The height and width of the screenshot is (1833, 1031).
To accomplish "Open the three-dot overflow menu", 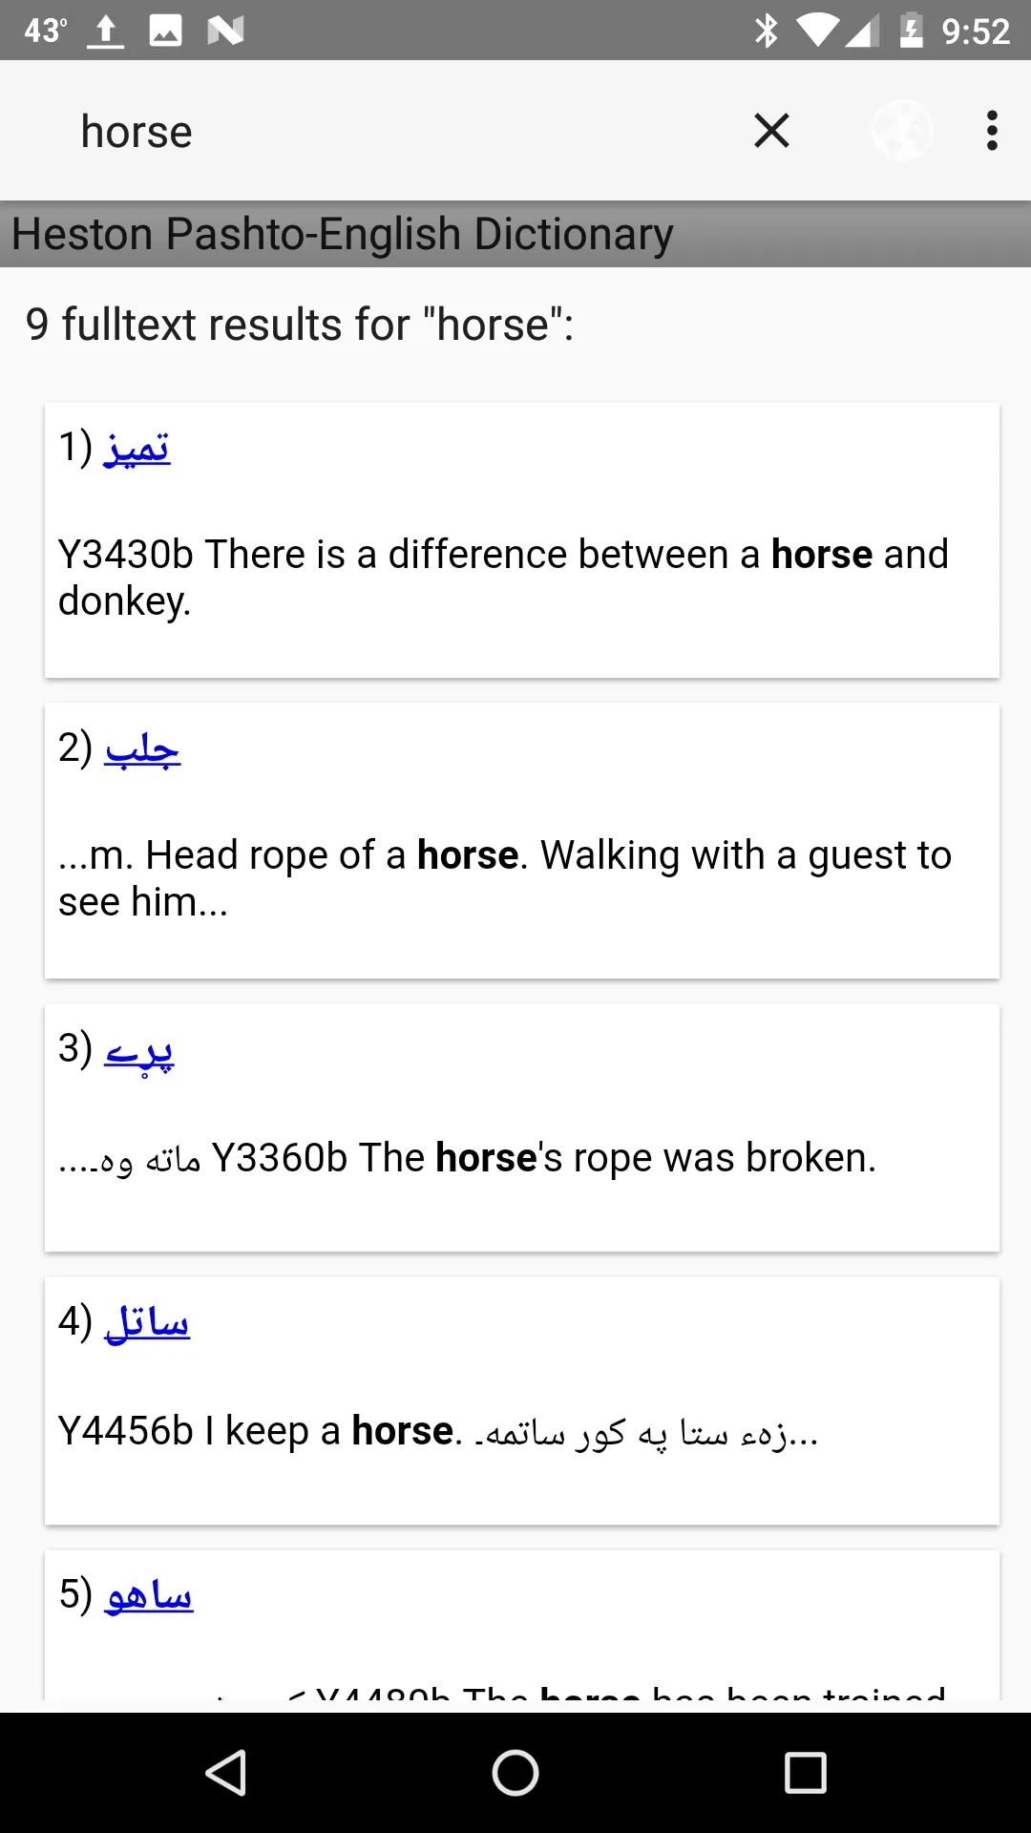I will (992, 131).
